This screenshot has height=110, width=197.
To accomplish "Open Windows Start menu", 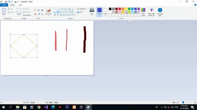I will click(3, 107).
